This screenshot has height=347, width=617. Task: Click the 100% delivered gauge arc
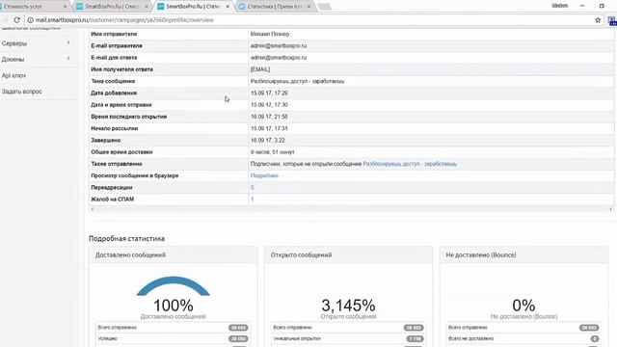pyautogui.click(x=174, y=286)
